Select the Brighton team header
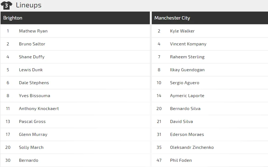 tap(13, 18)
